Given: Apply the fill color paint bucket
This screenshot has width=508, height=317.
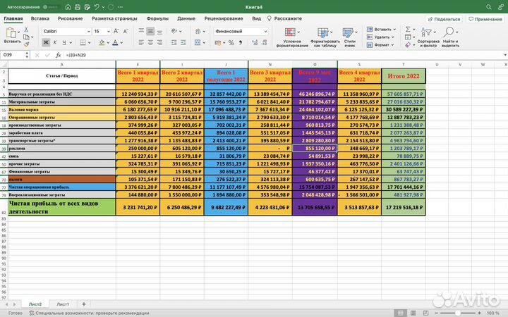Looking at the screenshot, I should pos(102,42).
